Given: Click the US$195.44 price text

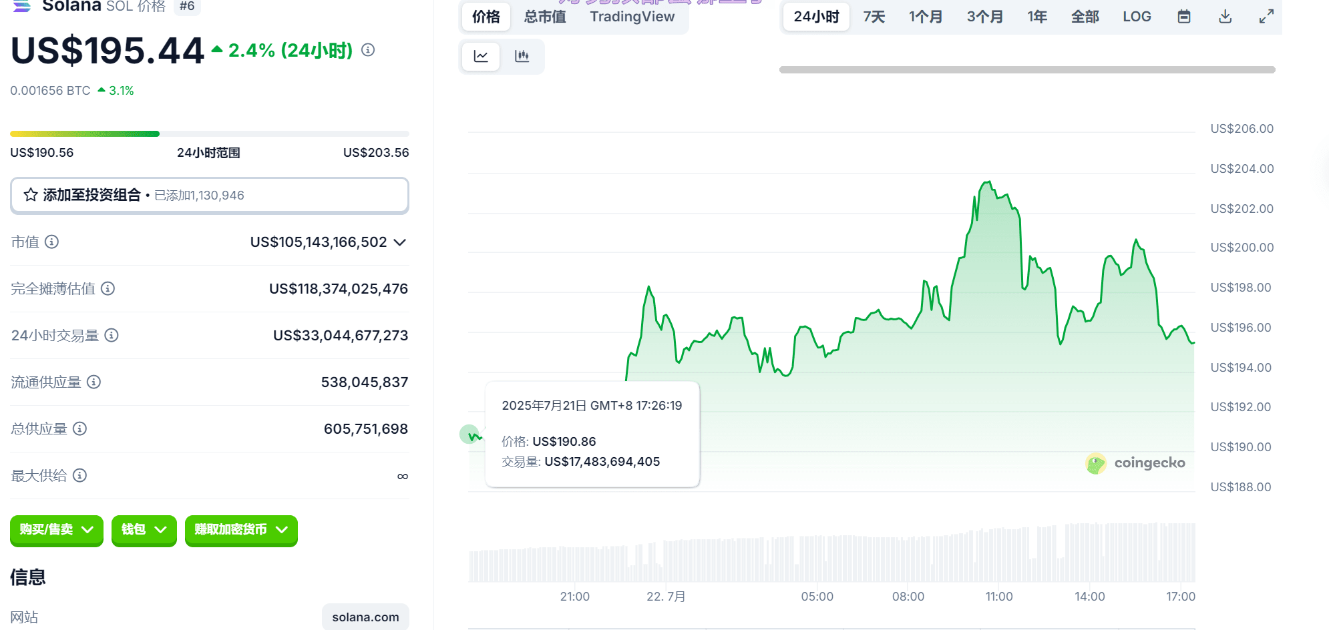Looking at the screenshot, I should [108, 51].
